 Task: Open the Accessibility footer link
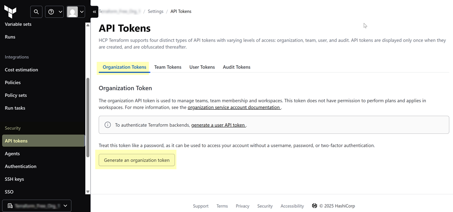(292, 206)
